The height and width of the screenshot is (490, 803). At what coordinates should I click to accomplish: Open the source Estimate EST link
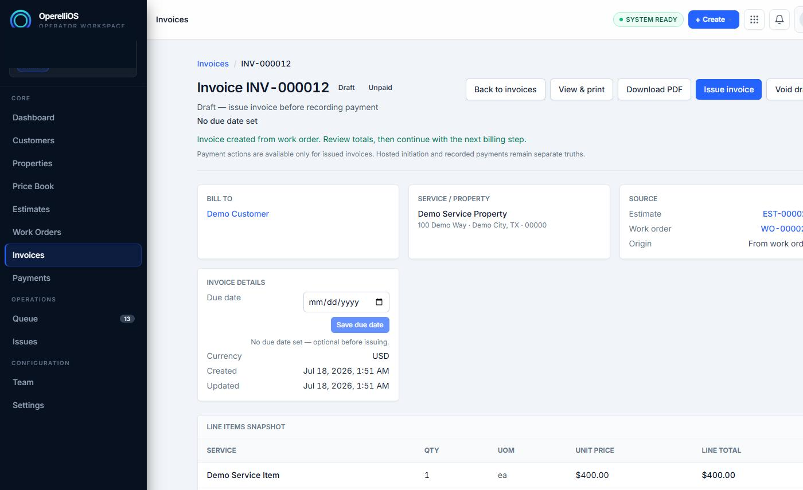click(782, 214)
